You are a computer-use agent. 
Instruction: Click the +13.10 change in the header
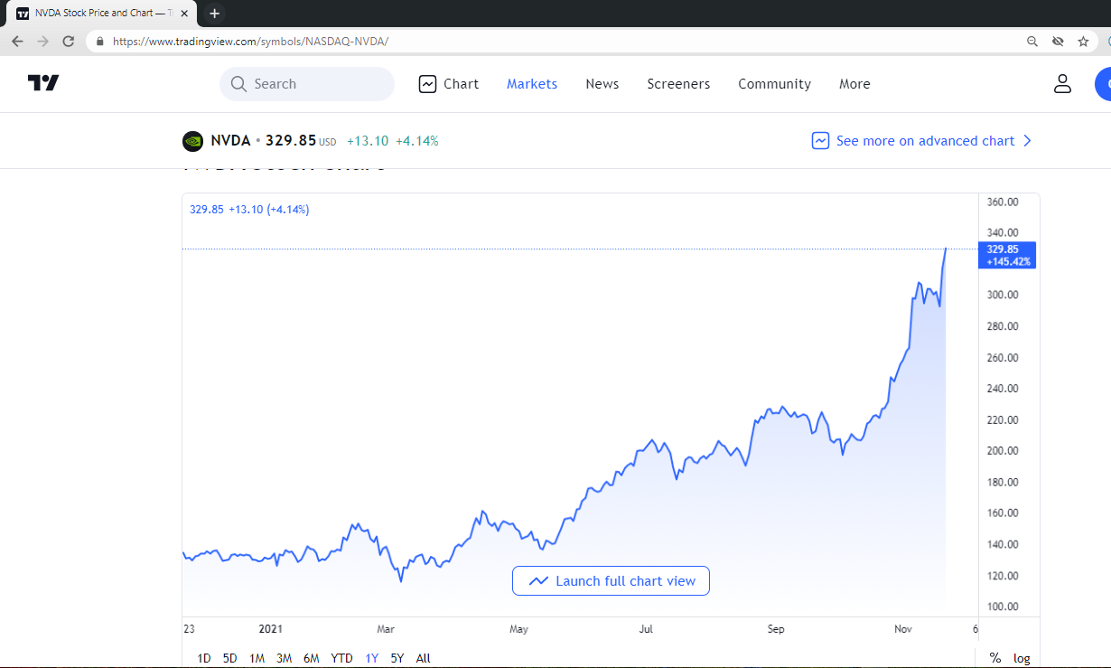tap(368, 141)
